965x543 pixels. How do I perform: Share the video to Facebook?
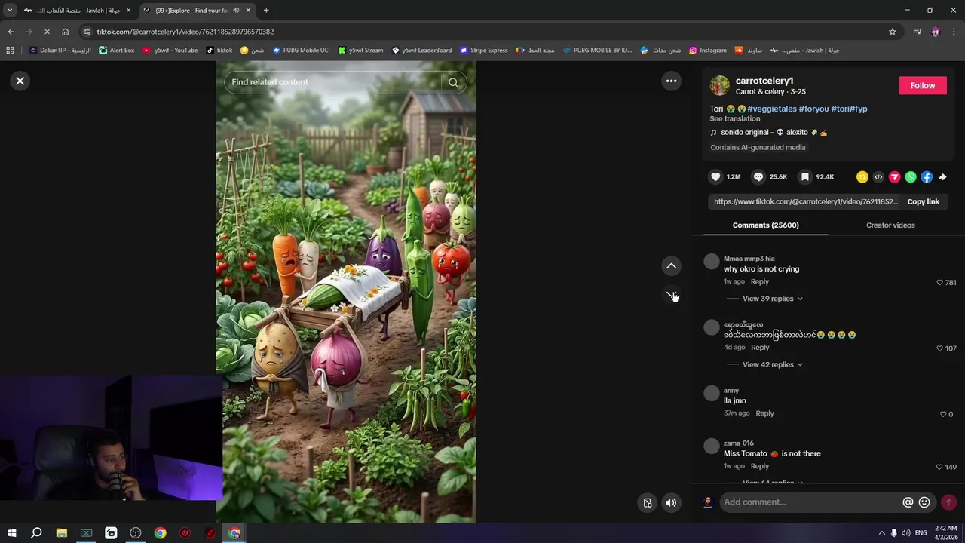[x=927, y=177]
